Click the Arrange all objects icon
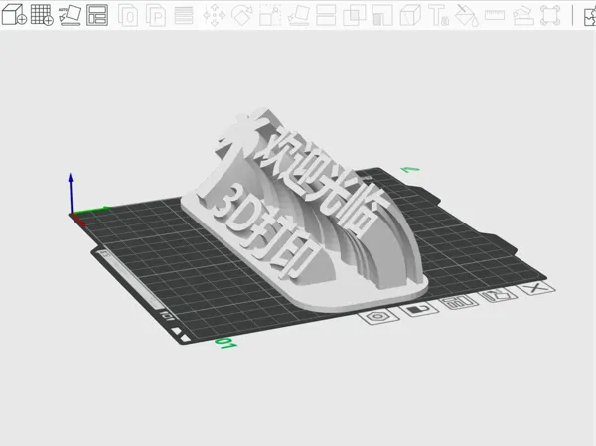596x446 pixels. pyautogui.click(x=97, y=15)
